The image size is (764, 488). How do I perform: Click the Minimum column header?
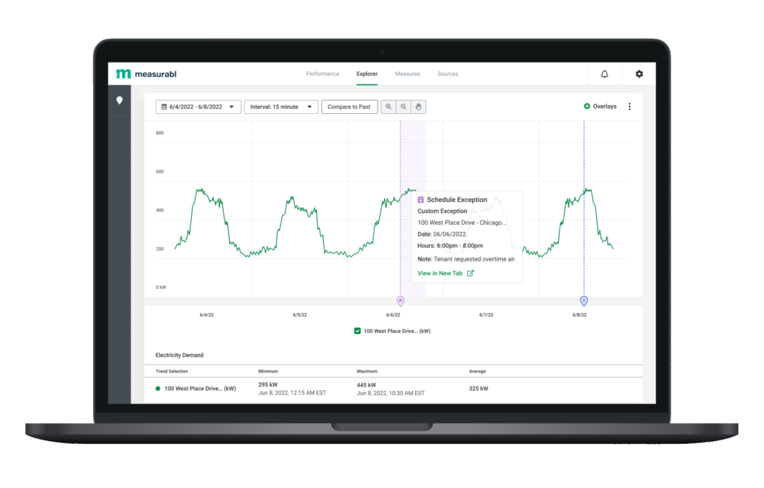(268, 371)
